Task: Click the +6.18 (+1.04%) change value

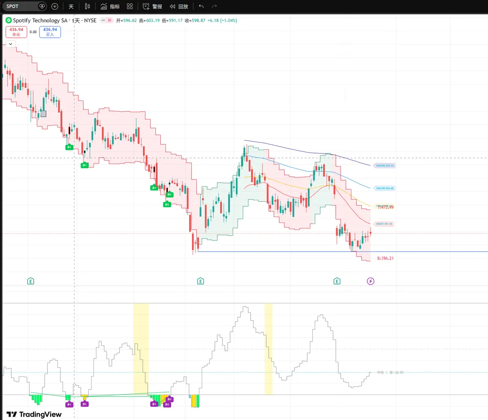Action: pos(222,20)
